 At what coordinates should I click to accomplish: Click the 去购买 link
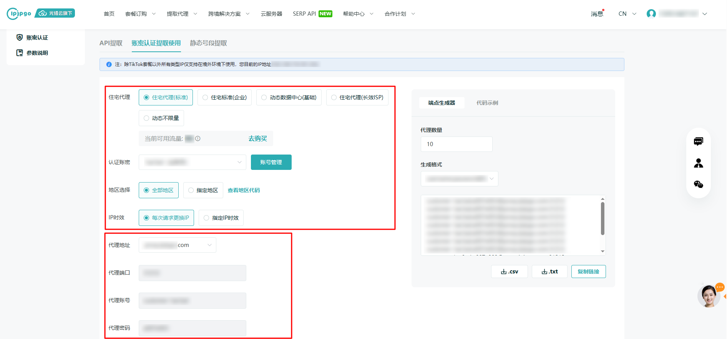point(257,138)
